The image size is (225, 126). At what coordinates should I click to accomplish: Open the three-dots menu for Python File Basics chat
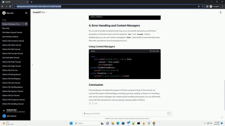tap(23, 24)
